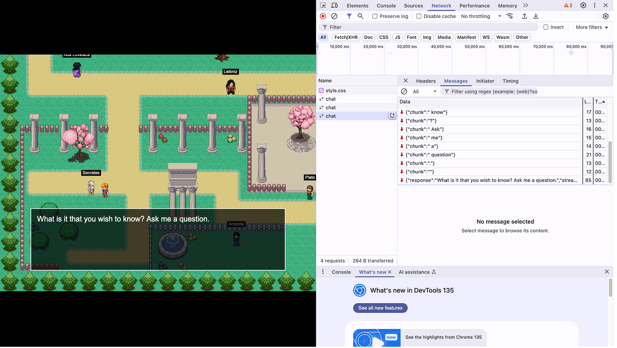Stop recording network log
617x348 pixels.
click(x=323, y=16)
